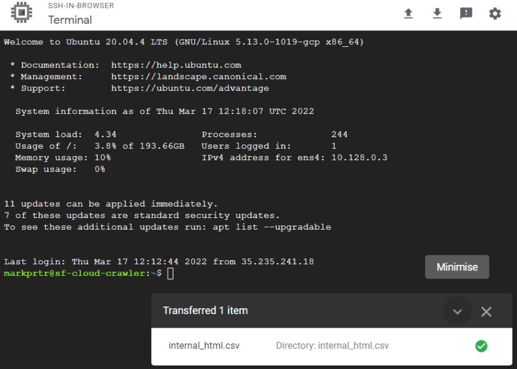The height and width of the screenshot is (369, 517).
Task: Close the Transferred 1 item panel
Action: pos(486,312)
